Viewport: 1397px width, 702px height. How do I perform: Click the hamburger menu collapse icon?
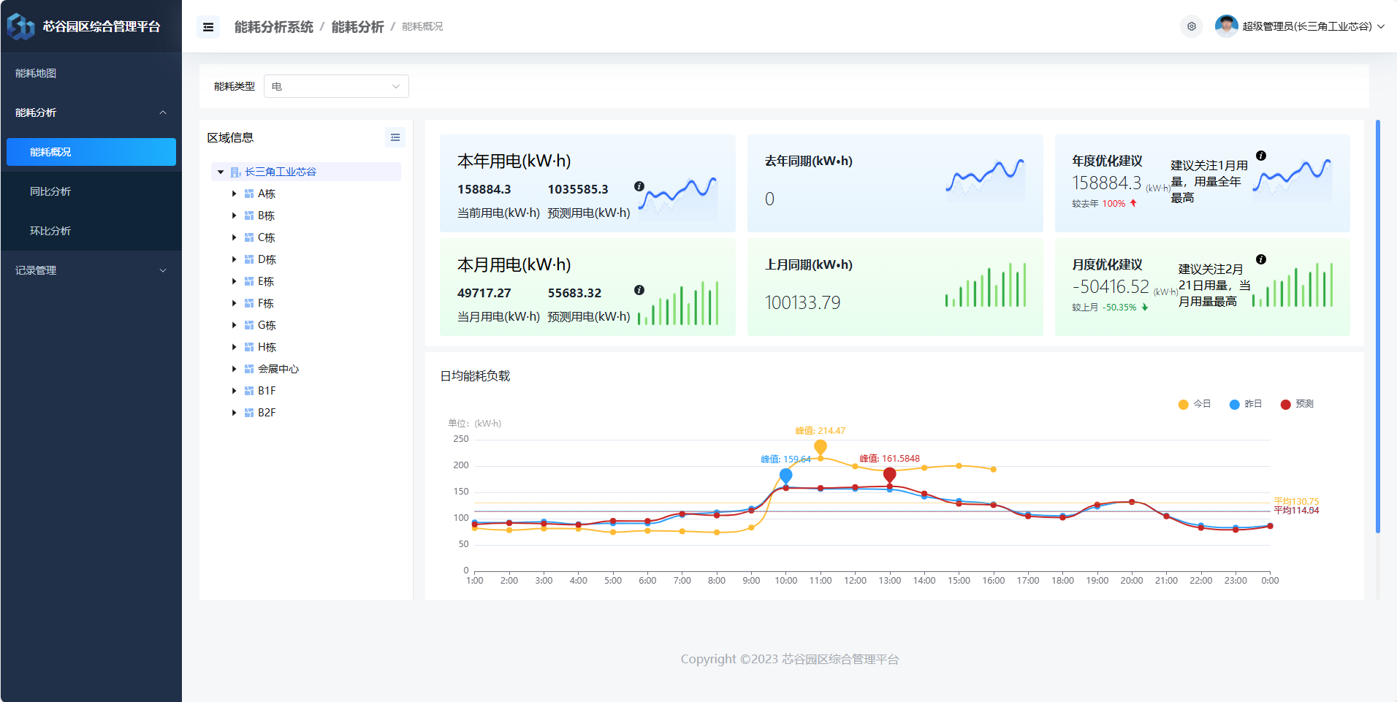208,27
